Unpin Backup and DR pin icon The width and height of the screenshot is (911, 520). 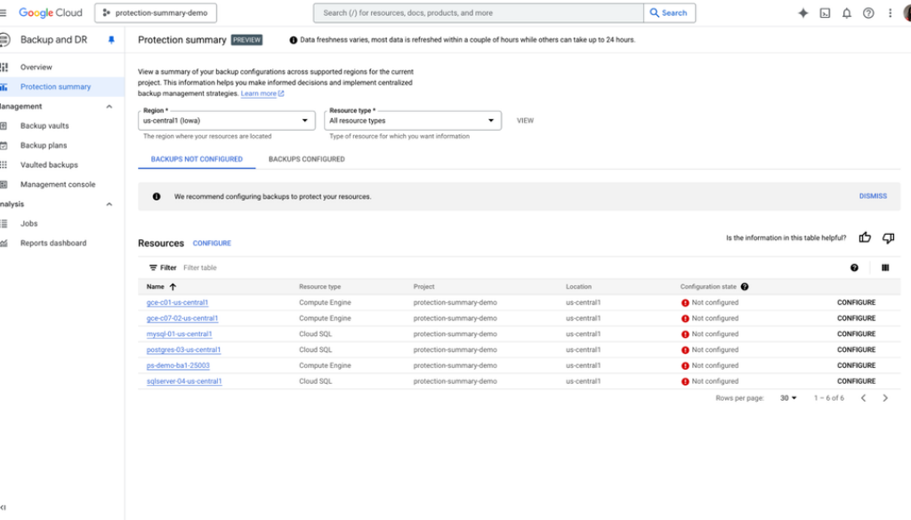point(111,40)
